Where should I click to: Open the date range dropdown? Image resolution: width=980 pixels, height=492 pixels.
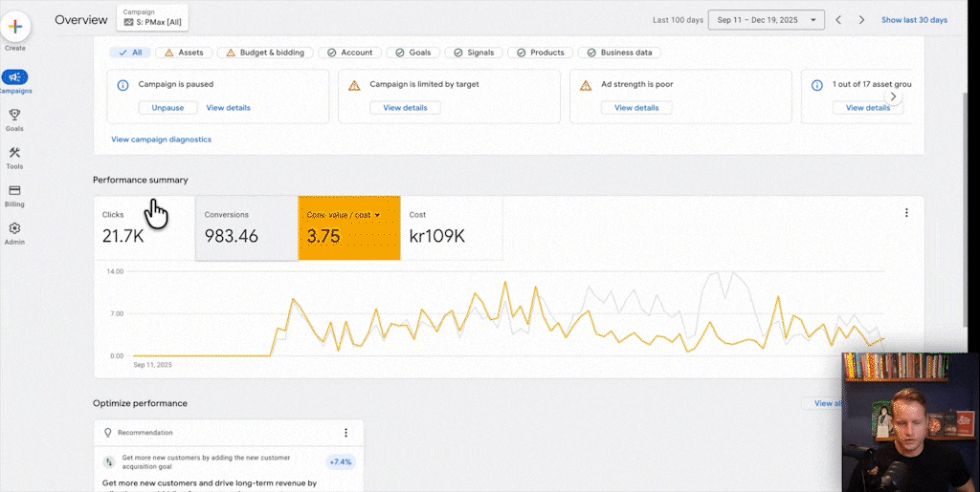766,20
